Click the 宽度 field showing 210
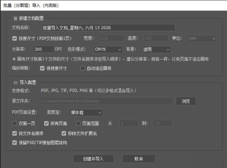 click(x=112, y=38)
